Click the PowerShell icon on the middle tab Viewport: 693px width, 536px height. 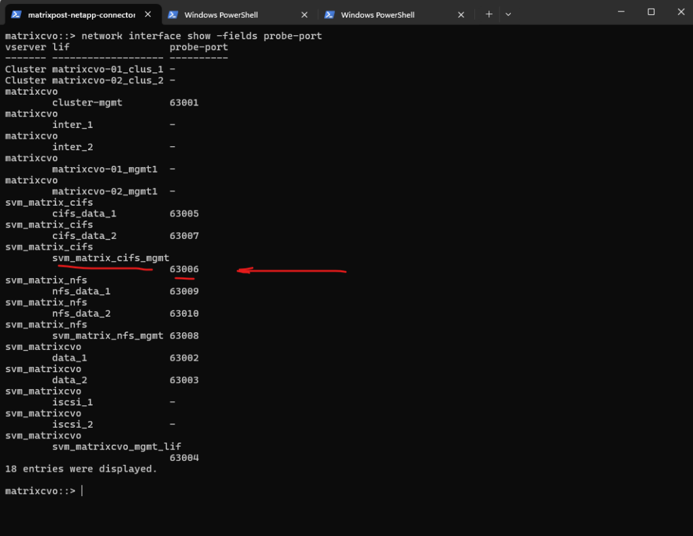coord(173,14)
